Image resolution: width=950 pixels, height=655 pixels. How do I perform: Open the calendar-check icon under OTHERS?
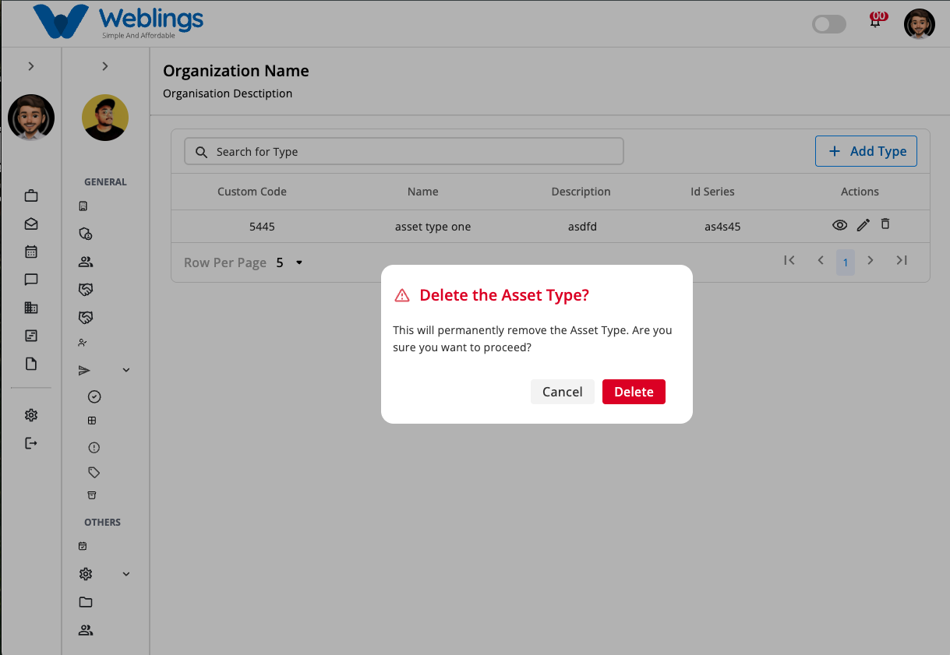coord(83,547)
